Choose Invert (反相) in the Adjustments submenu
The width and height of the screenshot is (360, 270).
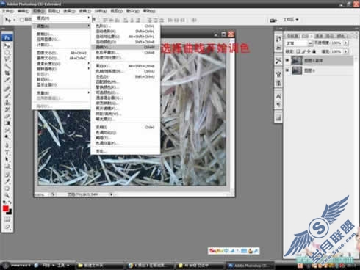tap(126, 127)
